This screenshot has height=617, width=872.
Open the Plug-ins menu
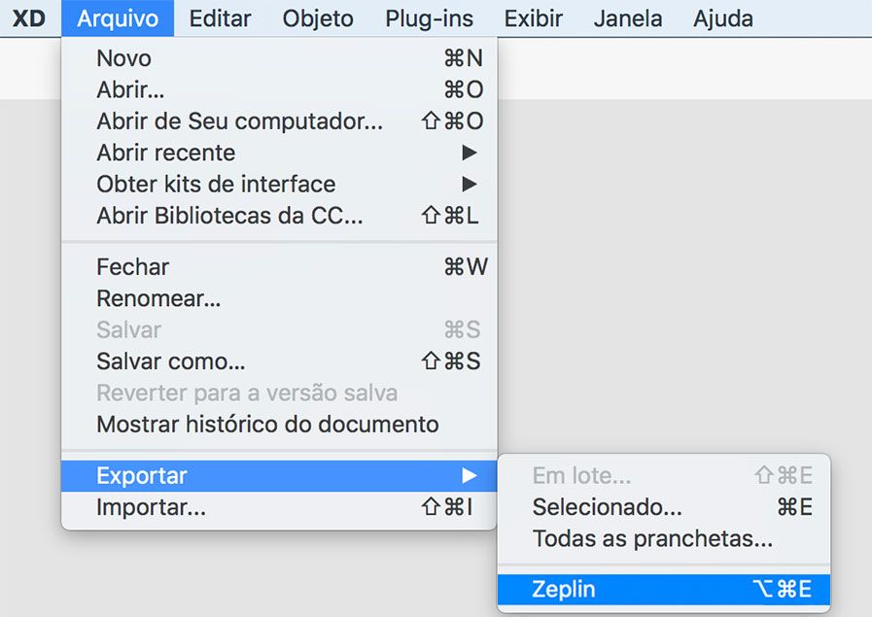click(429, 18)
